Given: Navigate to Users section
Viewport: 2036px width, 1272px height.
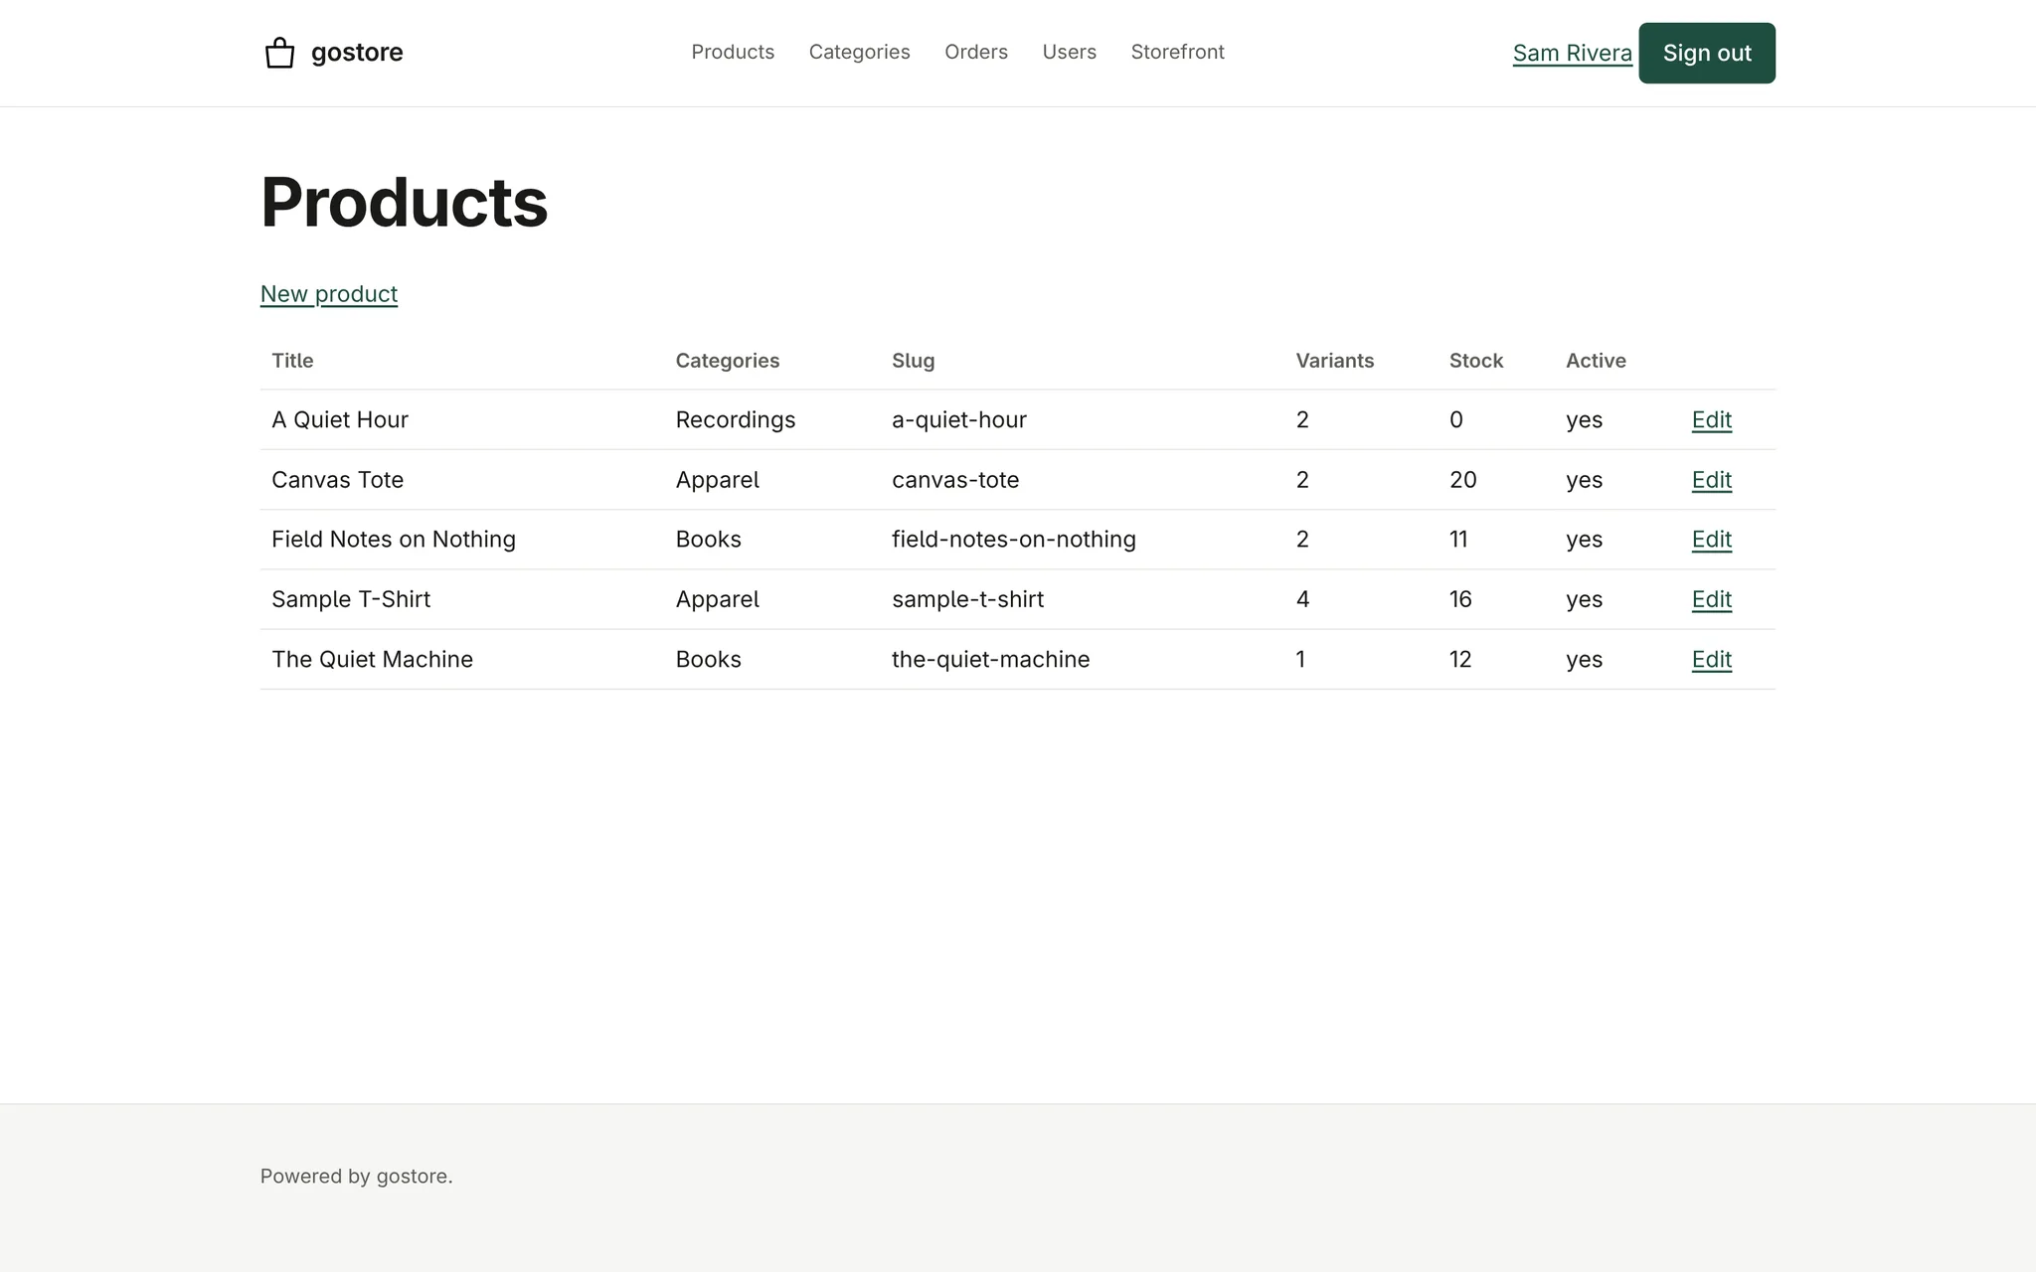Looking at the screenshot, I should pyautogui.click(x=1069, y=52).
